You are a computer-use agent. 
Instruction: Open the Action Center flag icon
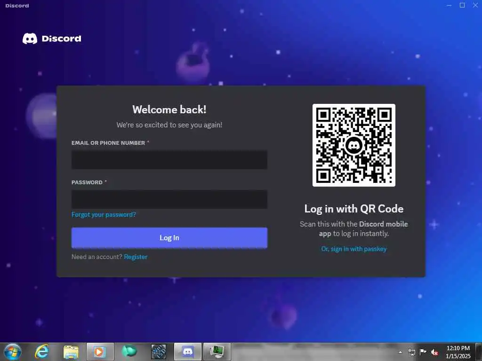coord(423,352)
